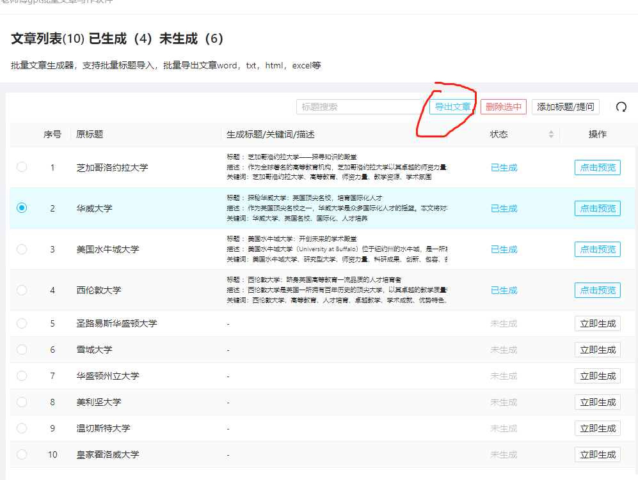
Task: Click the 删除选中 button
Action: [x=503, y=107]
